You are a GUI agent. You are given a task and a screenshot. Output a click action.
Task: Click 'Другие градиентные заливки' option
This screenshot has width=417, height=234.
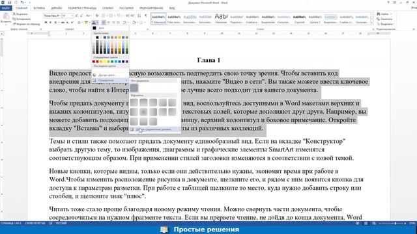[155, 129]
